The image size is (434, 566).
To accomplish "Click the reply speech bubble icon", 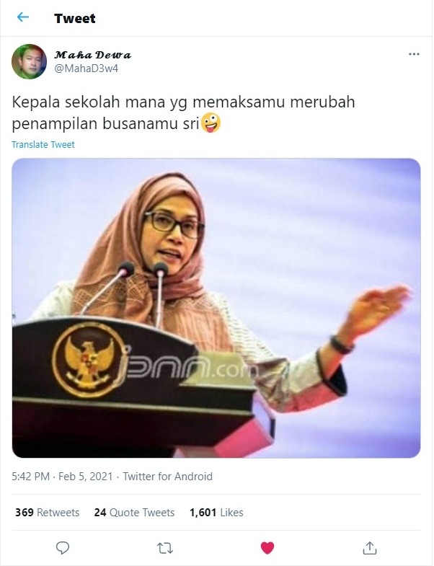I will coord(63,547).
